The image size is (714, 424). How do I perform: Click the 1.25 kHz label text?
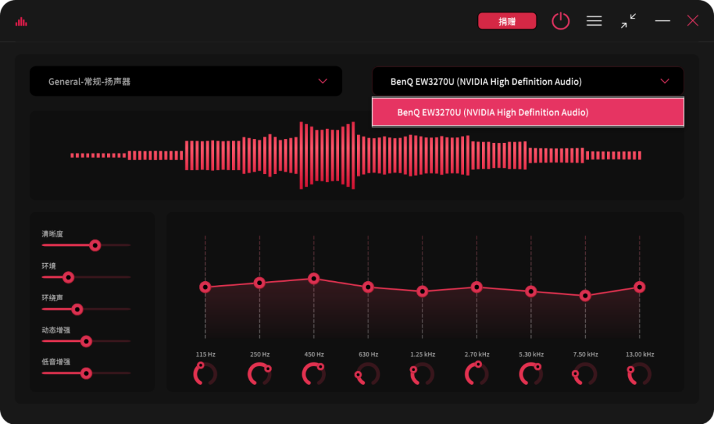coord(422,355)
